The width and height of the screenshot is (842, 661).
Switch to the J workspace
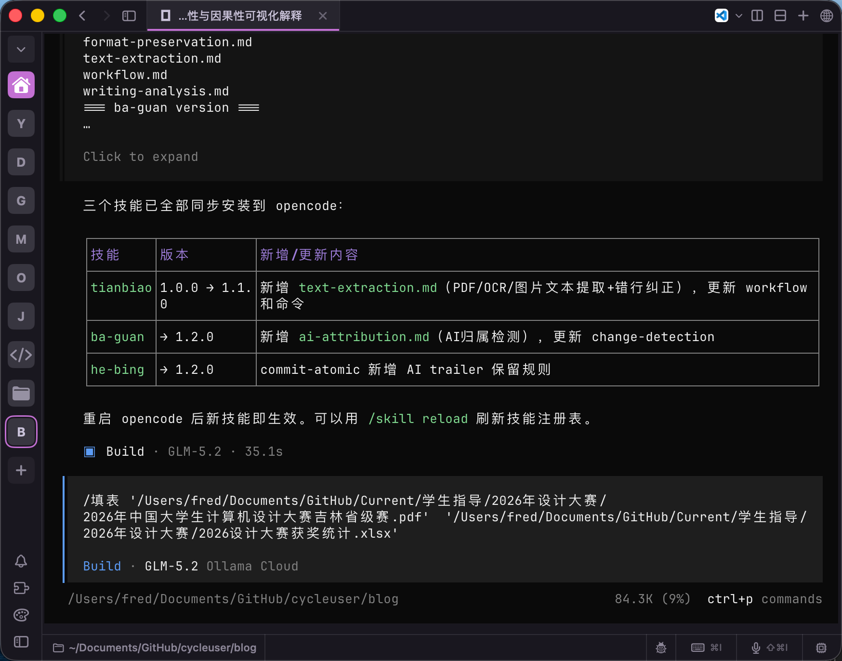(21, 317)
